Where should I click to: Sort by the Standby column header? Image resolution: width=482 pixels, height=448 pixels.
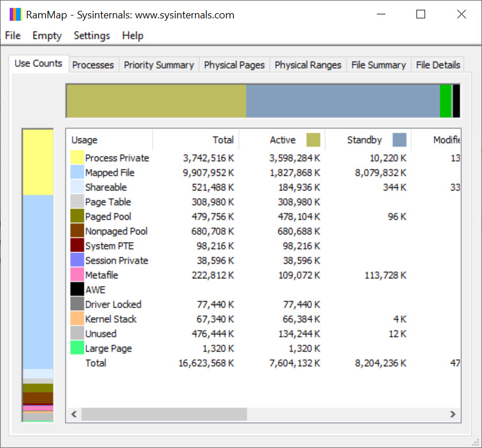coord(368,140)
